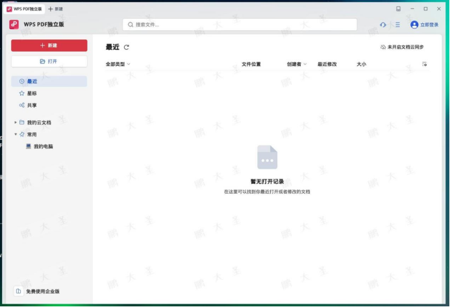Open 我的电脑 under 常用

tap(40, 146)
